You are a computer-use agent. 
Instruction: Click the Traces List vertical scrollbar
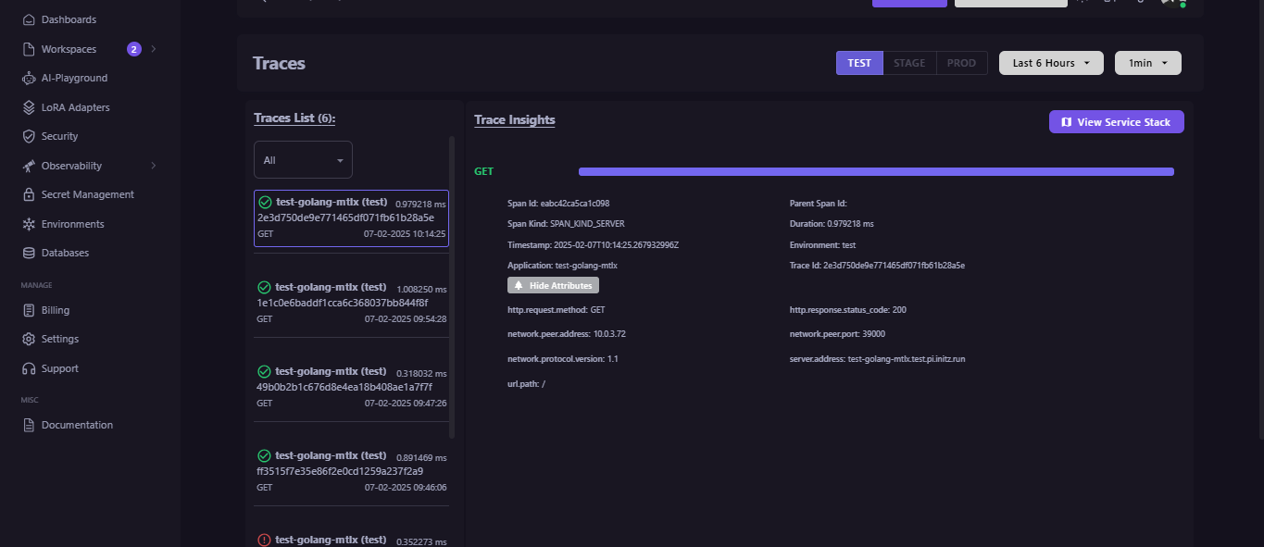452,287
